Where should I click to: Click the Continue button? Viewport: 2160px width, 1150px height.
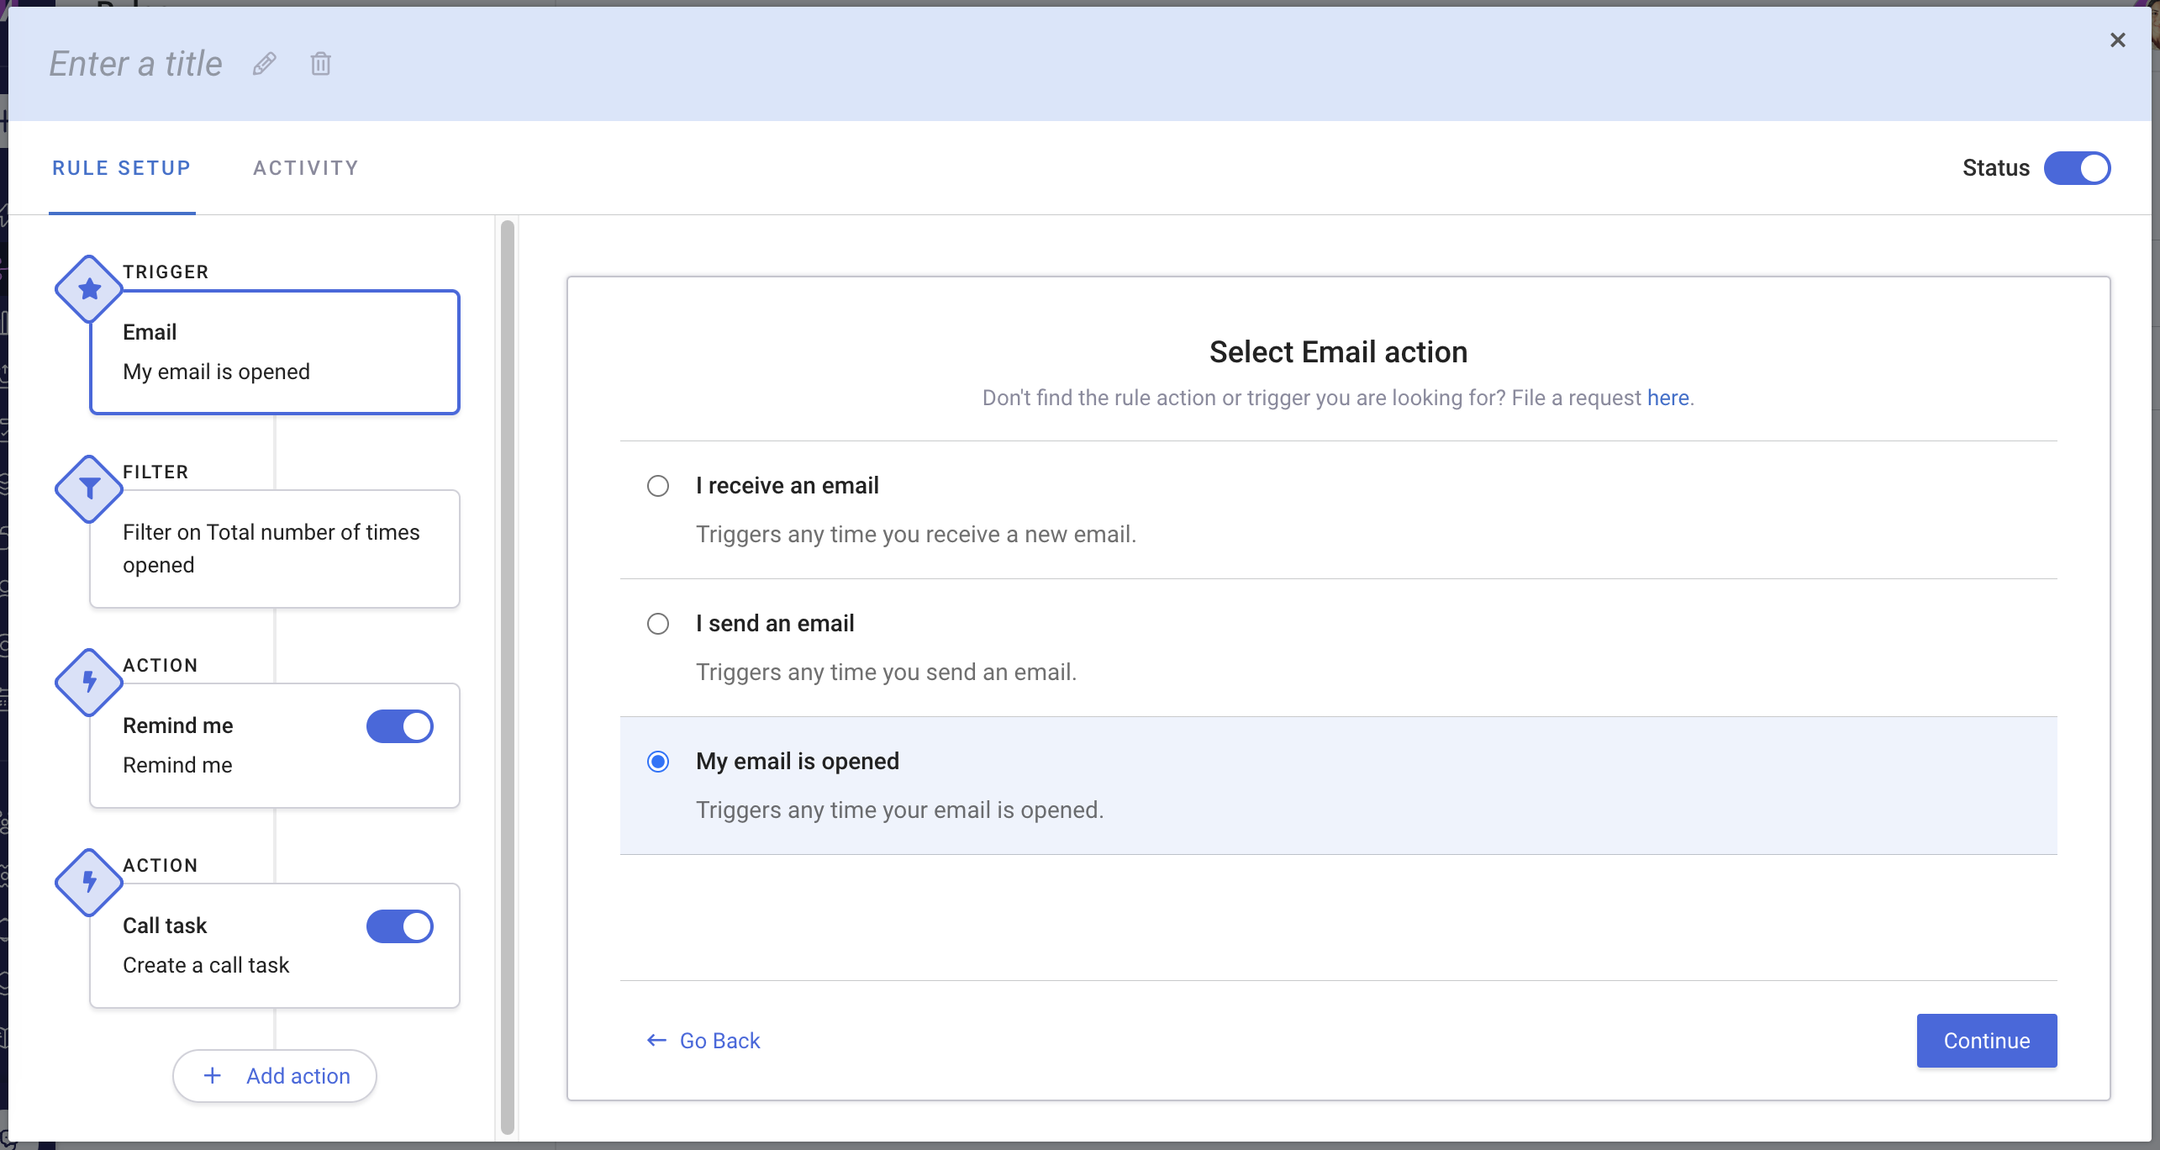tap(1987, 1040)
